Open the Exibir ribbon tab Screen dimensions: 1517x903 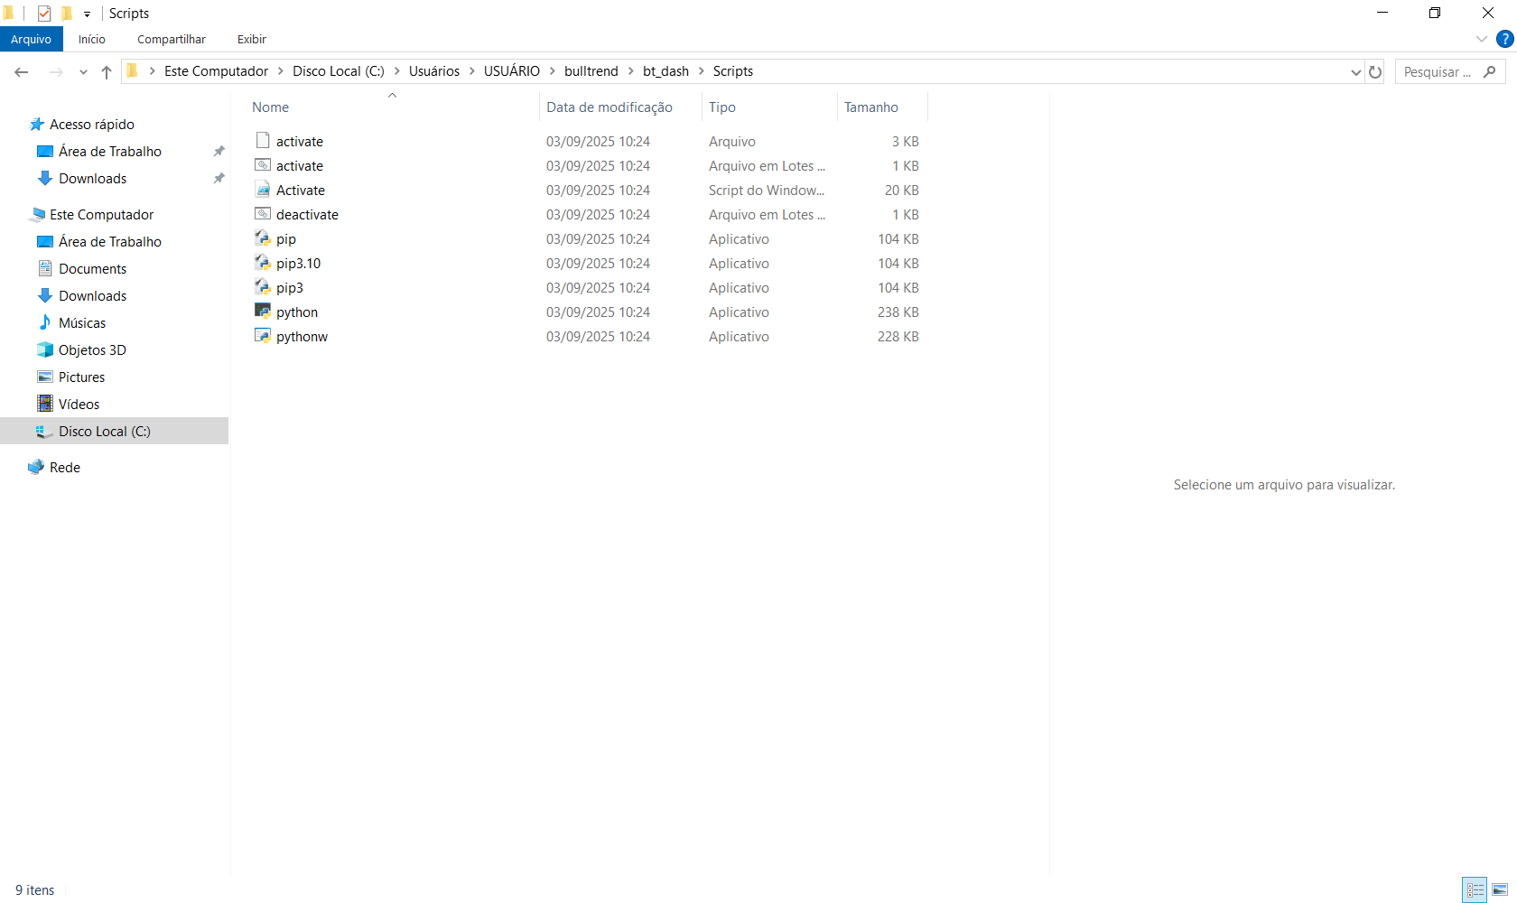click(252, 39)
